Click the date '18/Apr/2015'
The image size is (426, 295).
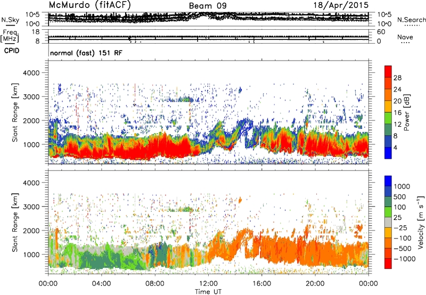tap(341, 5)
